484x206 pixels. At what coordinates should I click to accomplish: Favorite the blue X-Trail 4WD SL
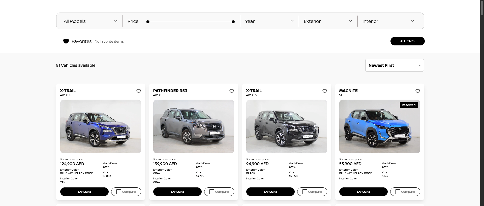(x=138, y=91)
